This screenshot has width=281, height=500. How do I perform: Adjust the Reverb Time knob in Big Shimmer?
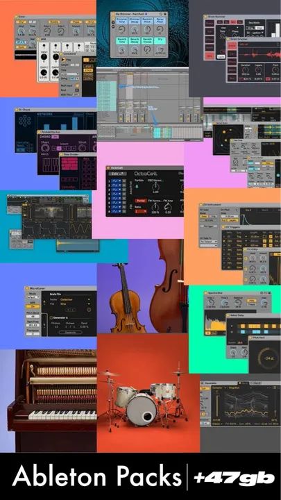coord(121,50)
